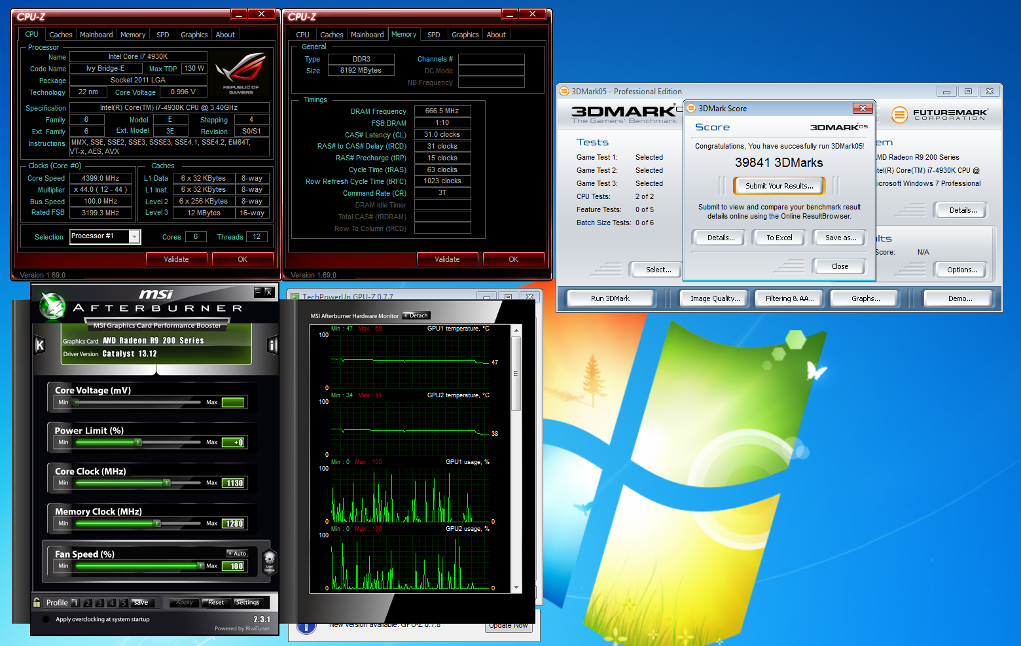
Task: Open Image Quality in 3DMark05
Action: click(715, 298)
